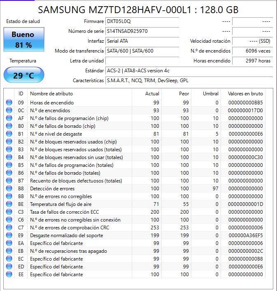The height and width of the screenshot is (291, 277).
Task: Click the threshold value 97 in Detección de errores
Action: [x=215, y=189]
